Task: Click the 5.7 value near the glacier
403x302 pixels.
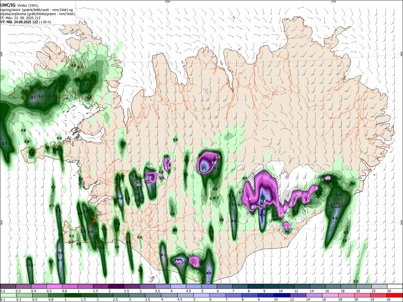Action: (254, 207)
